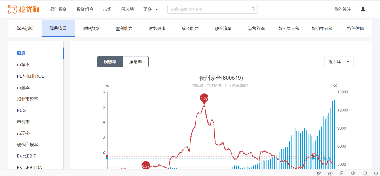Select 市净率 in the sidebar
The height and width of the screenshot is (176, 380).
pos(23,65)
